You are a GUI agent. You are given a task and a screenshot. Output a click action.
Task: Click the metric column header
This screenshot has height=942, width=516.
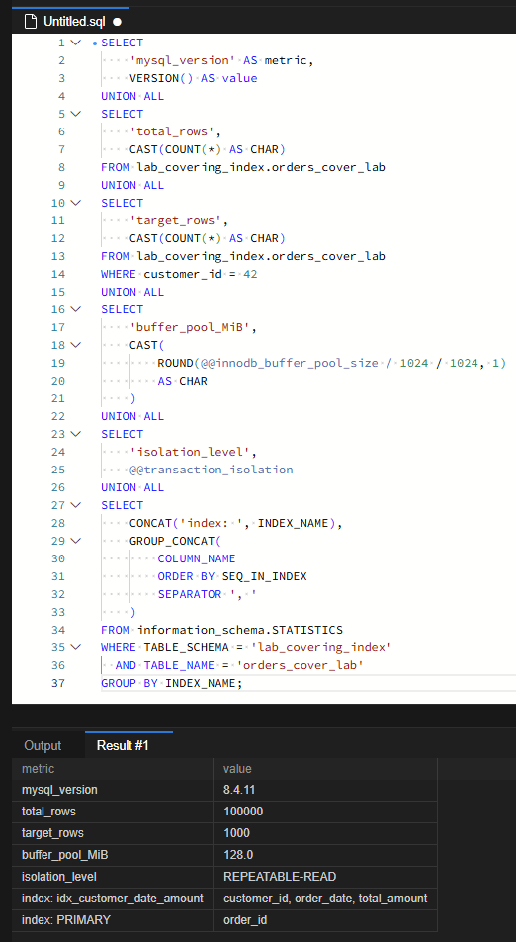(x=113, y=769)
